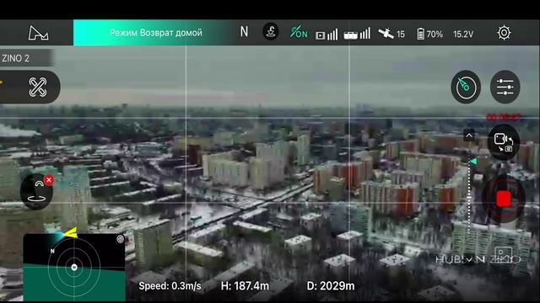540x303 pixels.
Task: Tap the home point joystick icon
Action: point(271,32)
